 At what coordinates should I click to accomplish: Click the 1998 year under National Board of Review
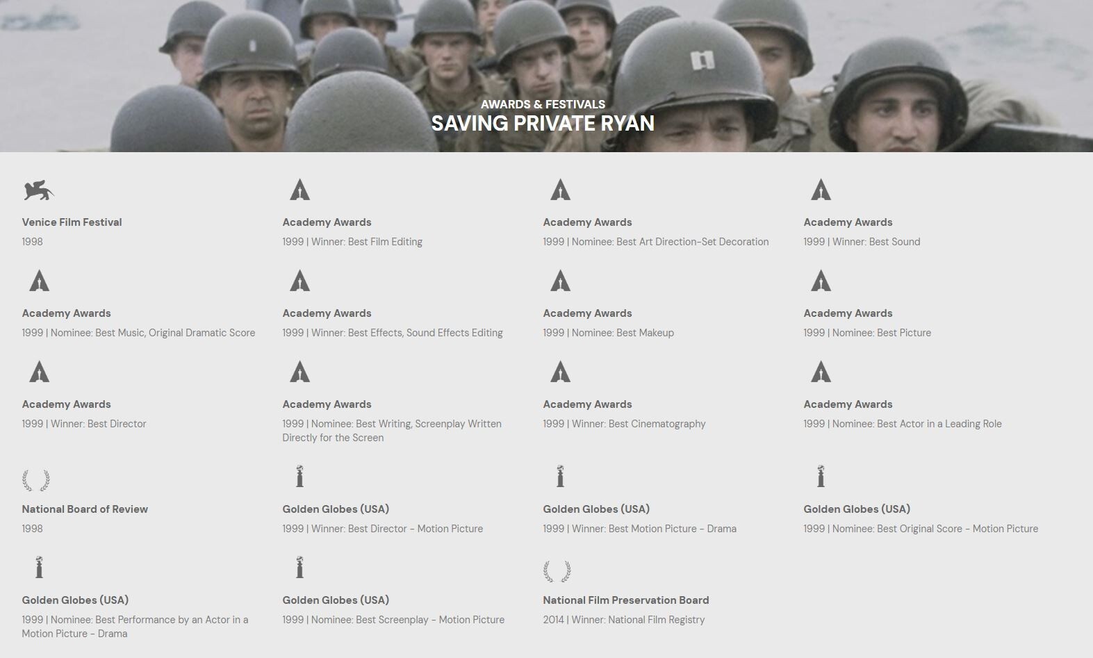[x=32, y=529]
